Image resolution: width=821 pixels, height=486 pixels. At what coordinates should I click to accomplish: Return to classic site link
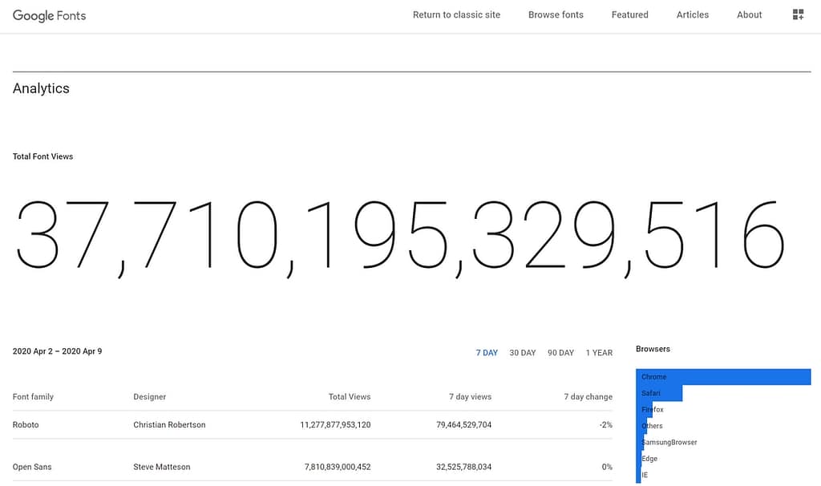pyautogui.click(x=456, y=14)
